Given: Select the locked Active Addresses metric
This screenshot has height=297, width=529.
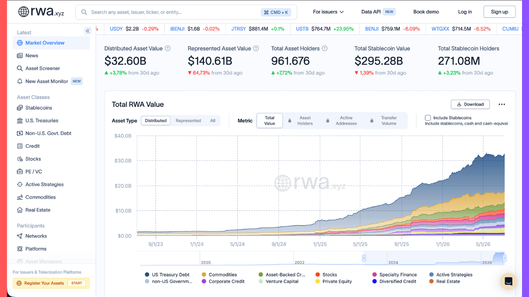Looking at the screenshot, I should pyautogui.click(x=342, y=121).
